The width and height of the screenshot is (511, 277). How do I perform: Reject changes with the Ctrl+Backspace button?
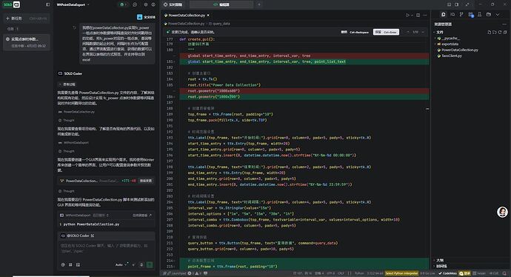355,33
